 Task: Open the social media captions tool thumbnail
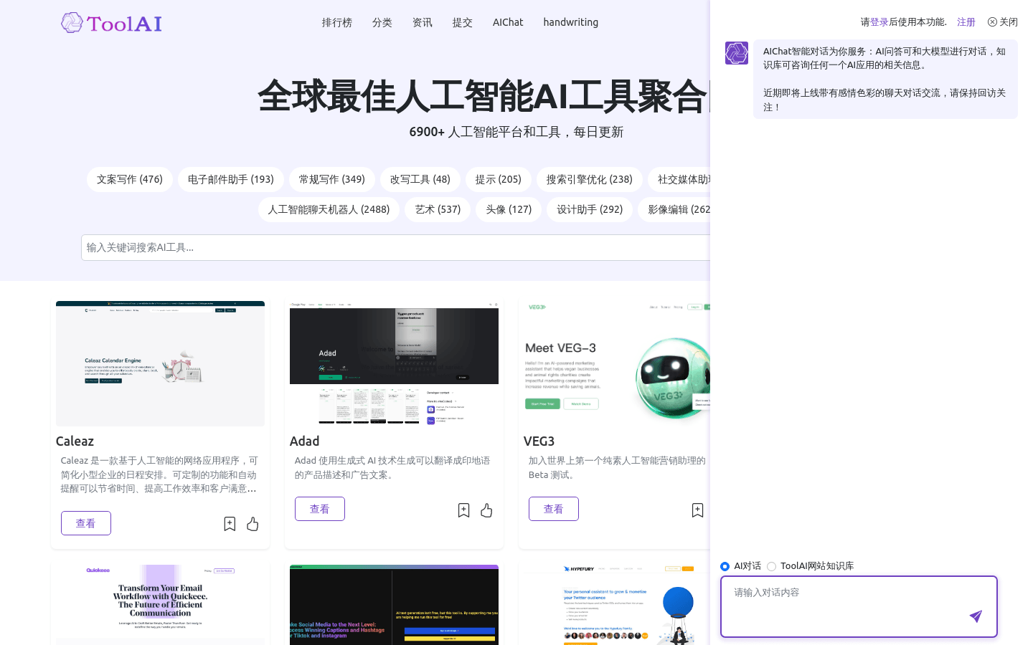click(394, 605)
